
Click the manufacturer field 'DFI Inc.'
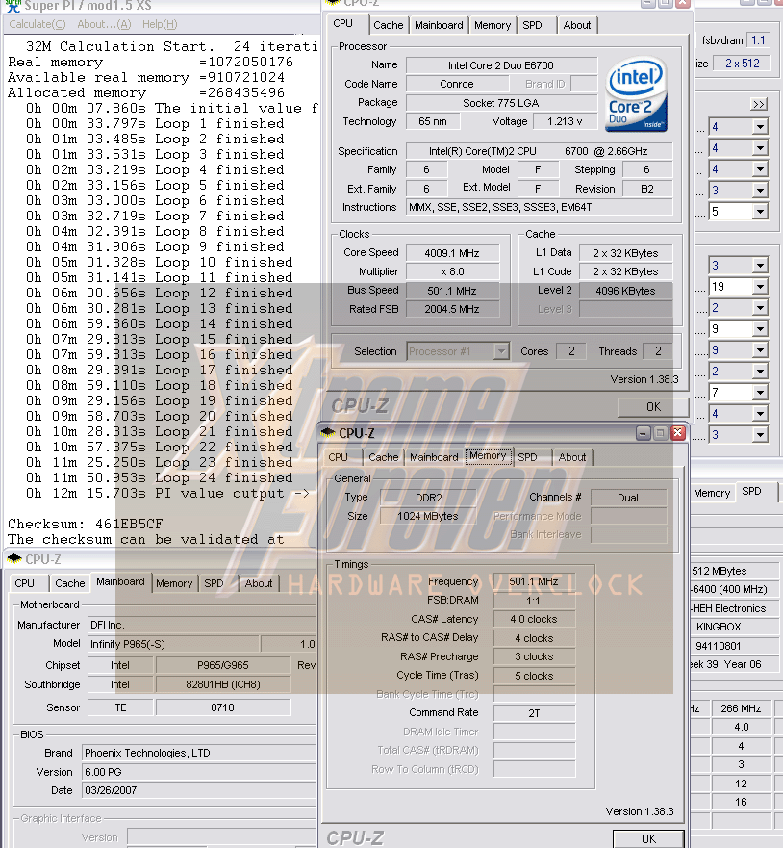click(x=202, y=626)
